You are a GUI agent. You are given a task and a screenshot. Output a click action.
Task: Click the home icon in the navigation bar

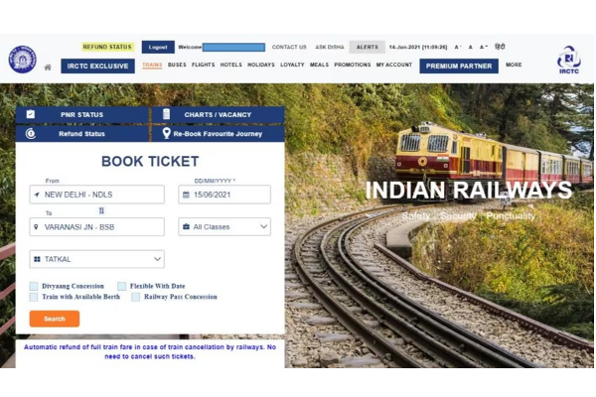(48, 67)
